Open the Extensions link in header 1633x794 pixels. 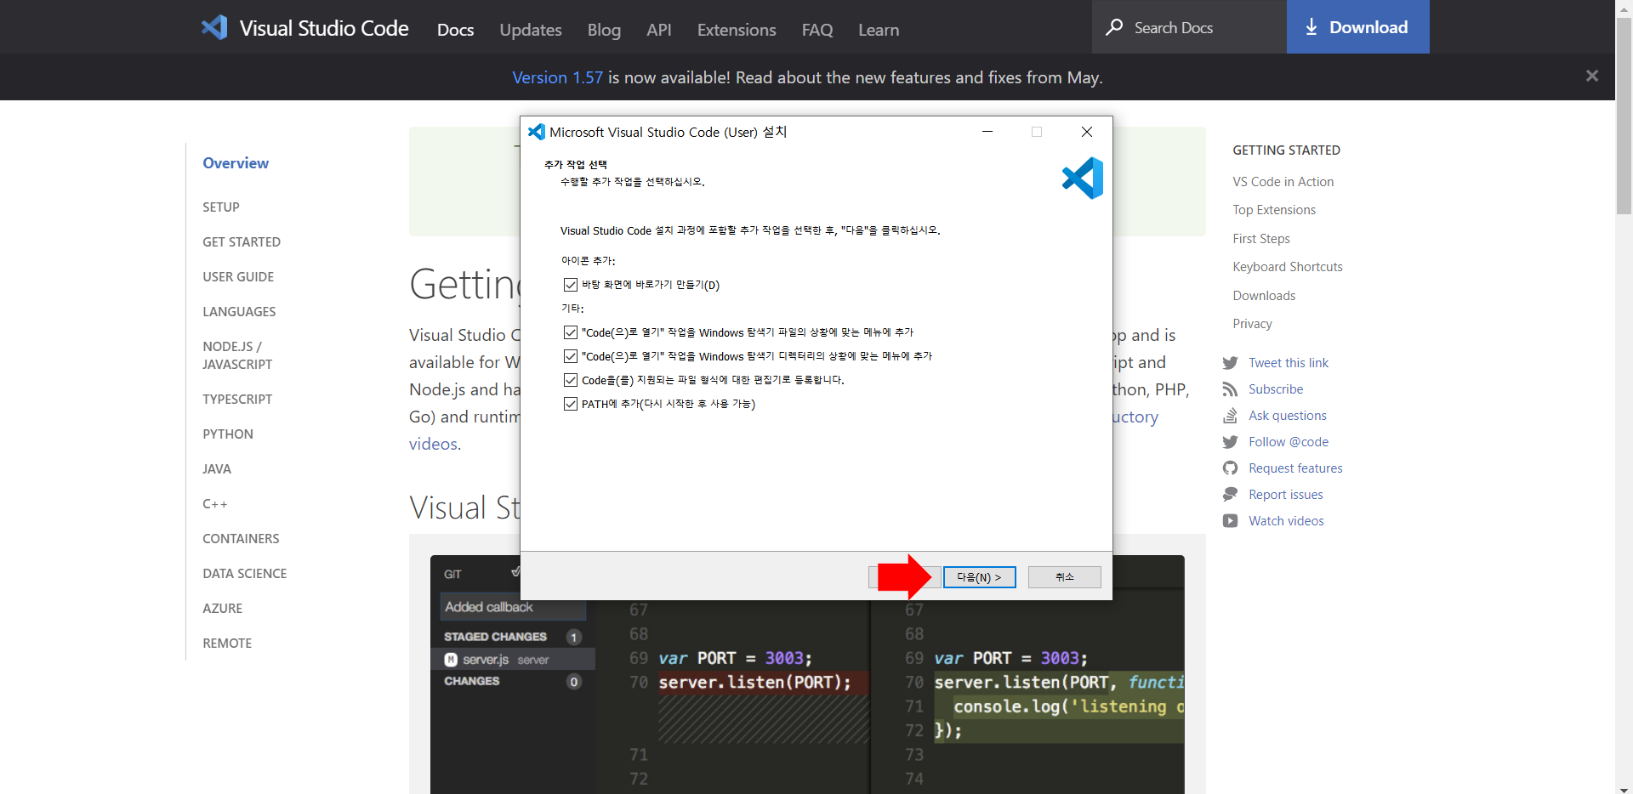click(x=737, y=30)
